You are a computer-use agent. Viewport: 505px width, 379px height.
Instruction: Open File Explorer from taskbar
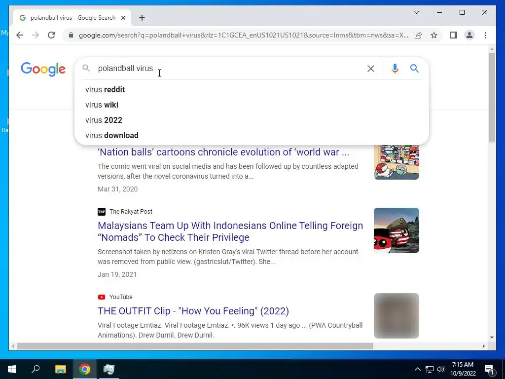(60, 369)
